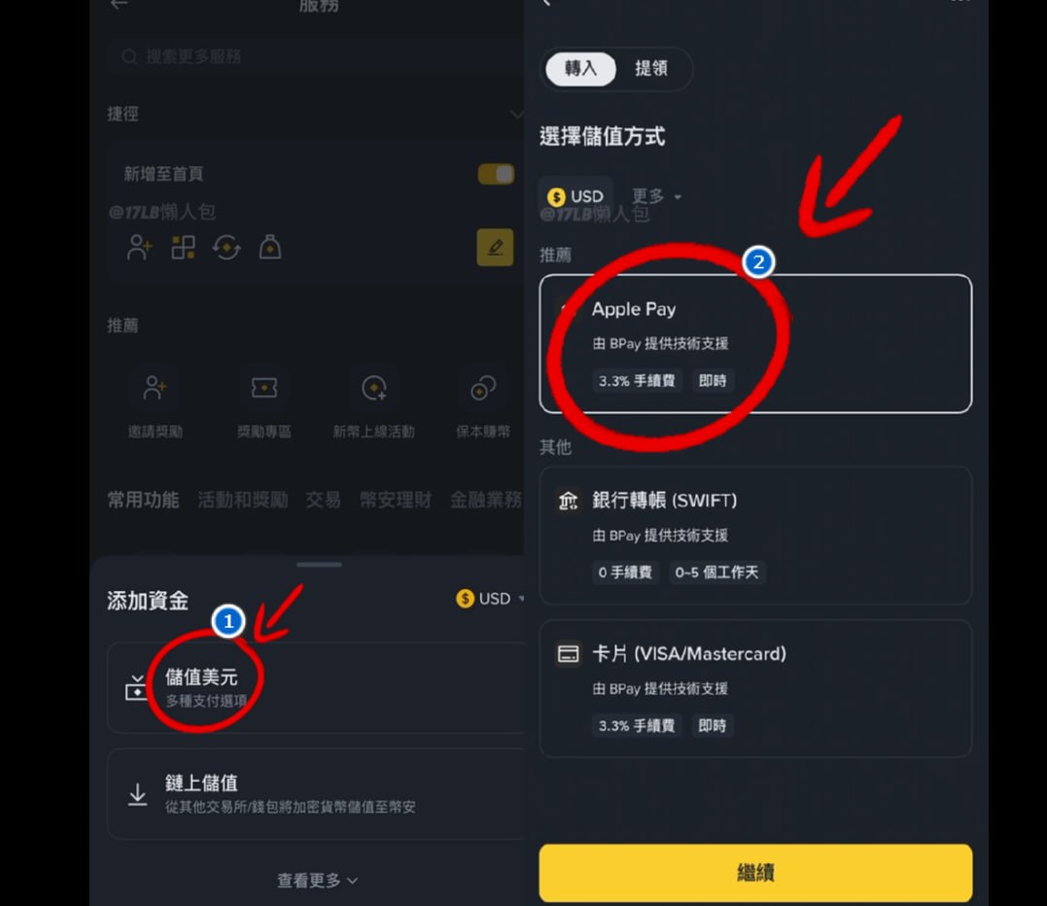Switch to the 幣安理財 tab

click(x=396, y=500)
